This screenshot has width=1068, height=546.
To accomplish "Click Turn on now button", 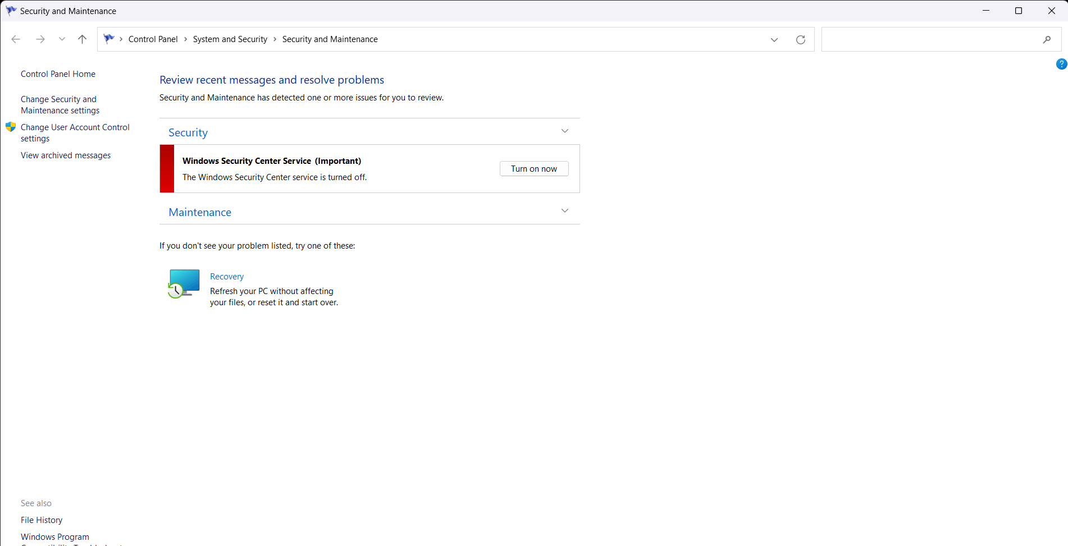I will [534, 169].
